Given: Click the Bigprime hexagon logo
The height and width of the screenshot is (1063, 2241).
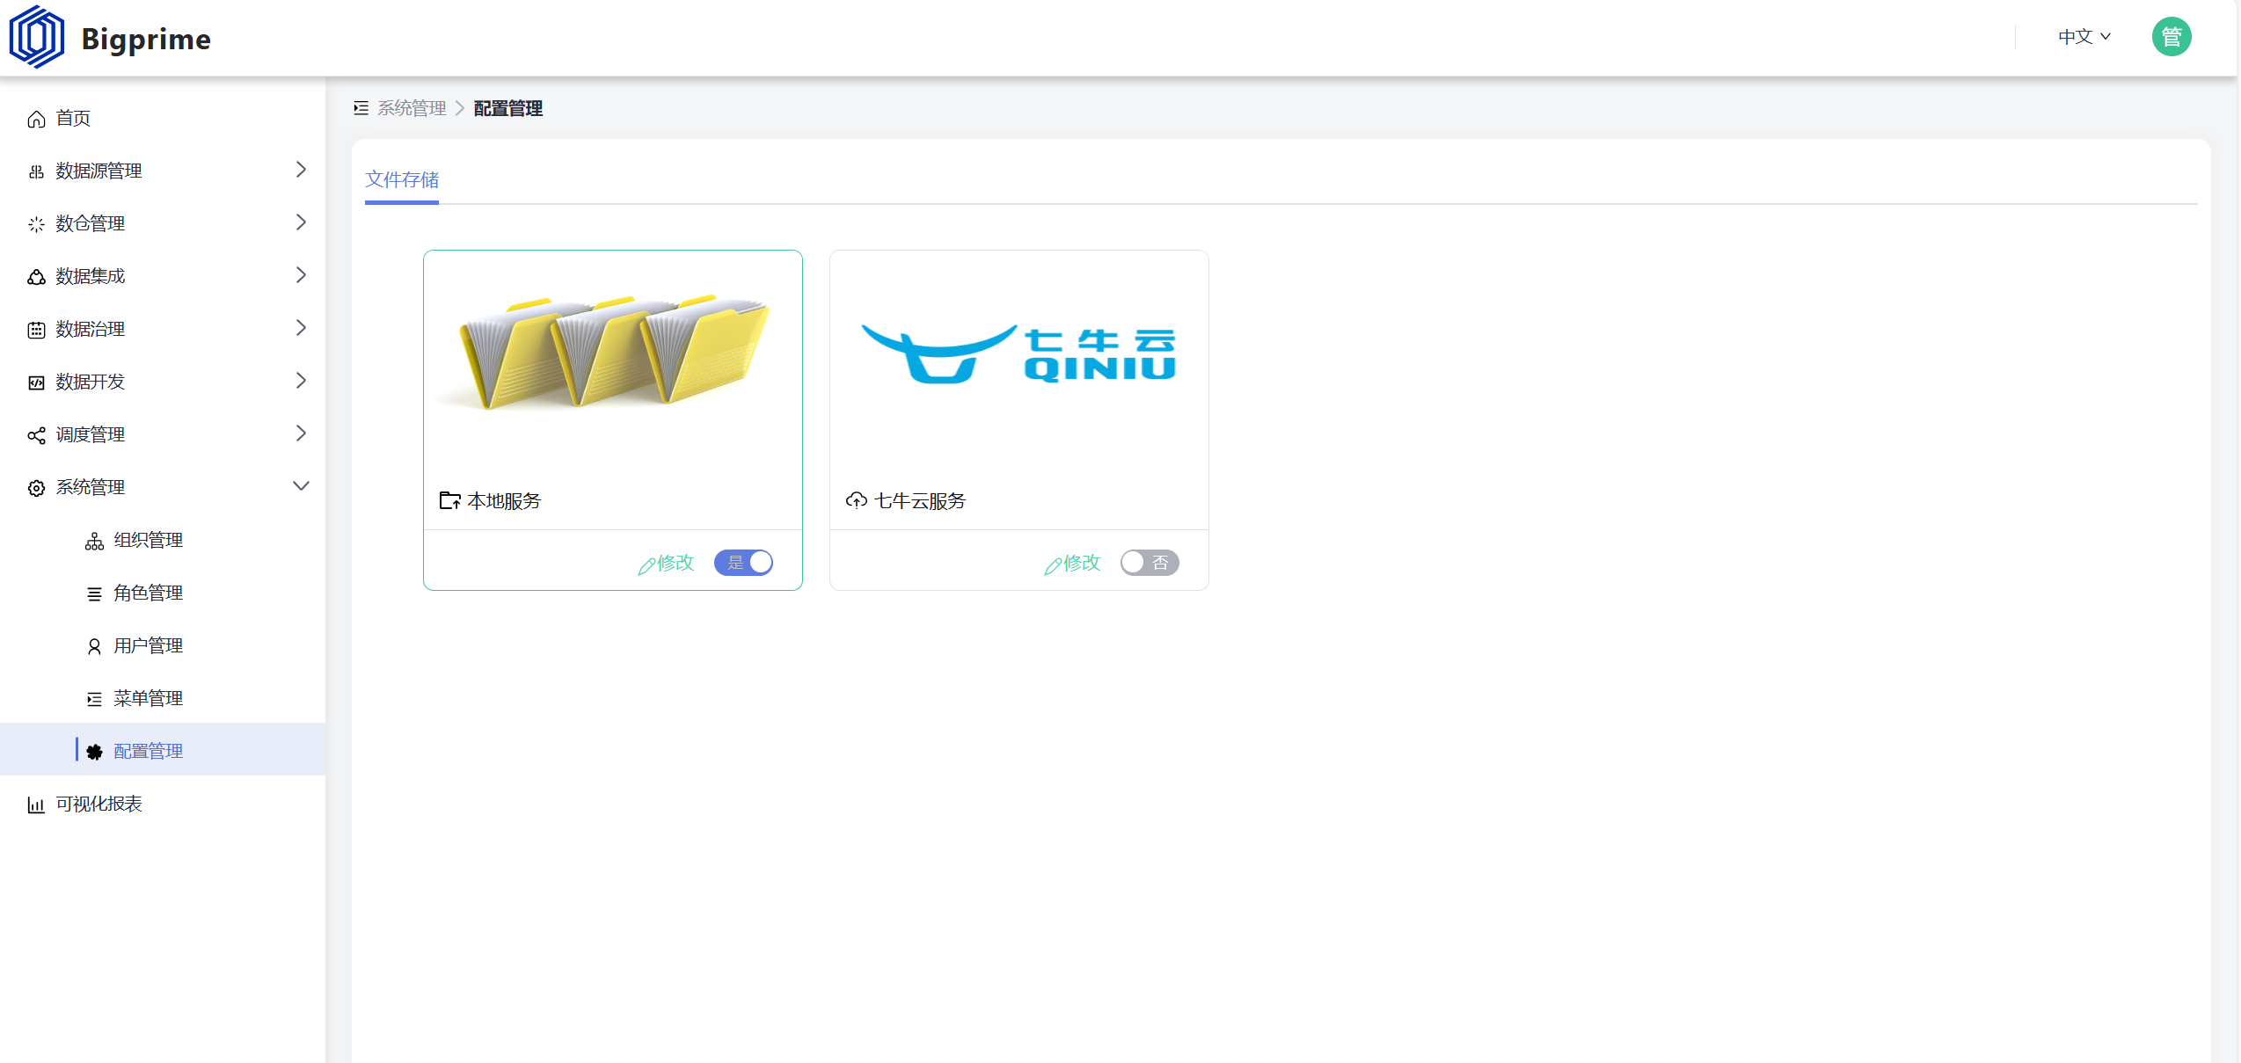Looking at the screenshot, I should [x=36, y=37].
